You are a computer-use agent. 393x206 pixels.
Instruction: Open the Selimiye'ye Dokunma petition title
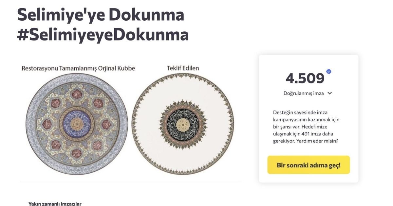coord(101,15)
